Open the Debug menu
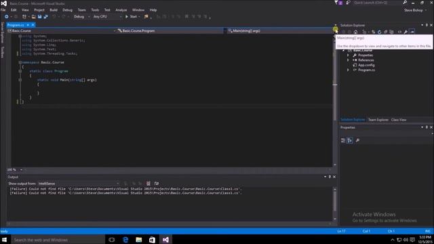This screenshot has height=244, width=434. [x=67, y=10]
